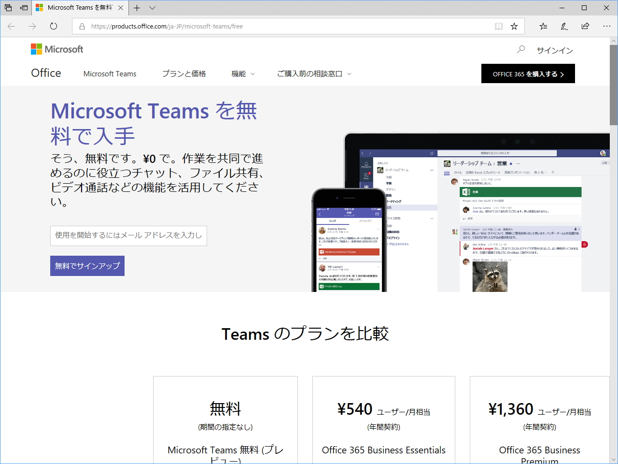Open site search with the magnifier icon

521,49
